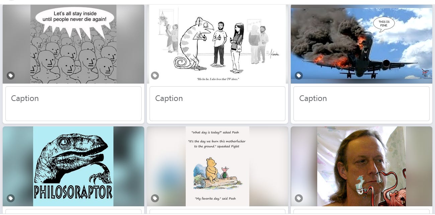Screen dimensions: 435x215
Task: Click the Caption box below chameleon cartoon
Action: pos(217,104)
